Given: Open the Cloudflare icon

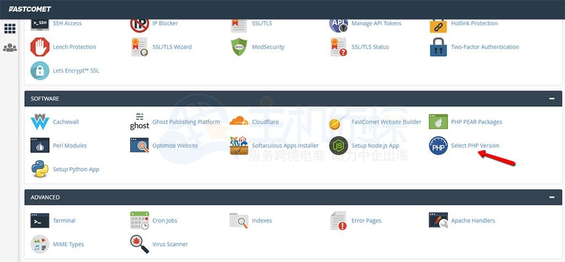Looking at the screenshot, I should (x=239, y=122).
